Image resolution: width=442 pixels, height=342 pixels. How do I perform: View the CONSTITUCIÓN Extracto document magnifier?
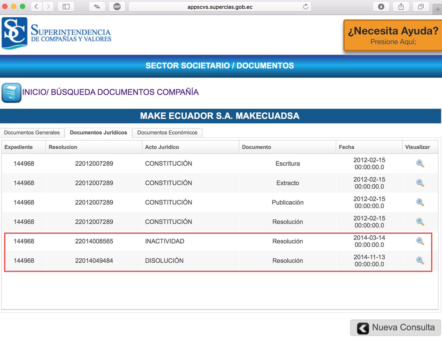(x=420, y=183)
